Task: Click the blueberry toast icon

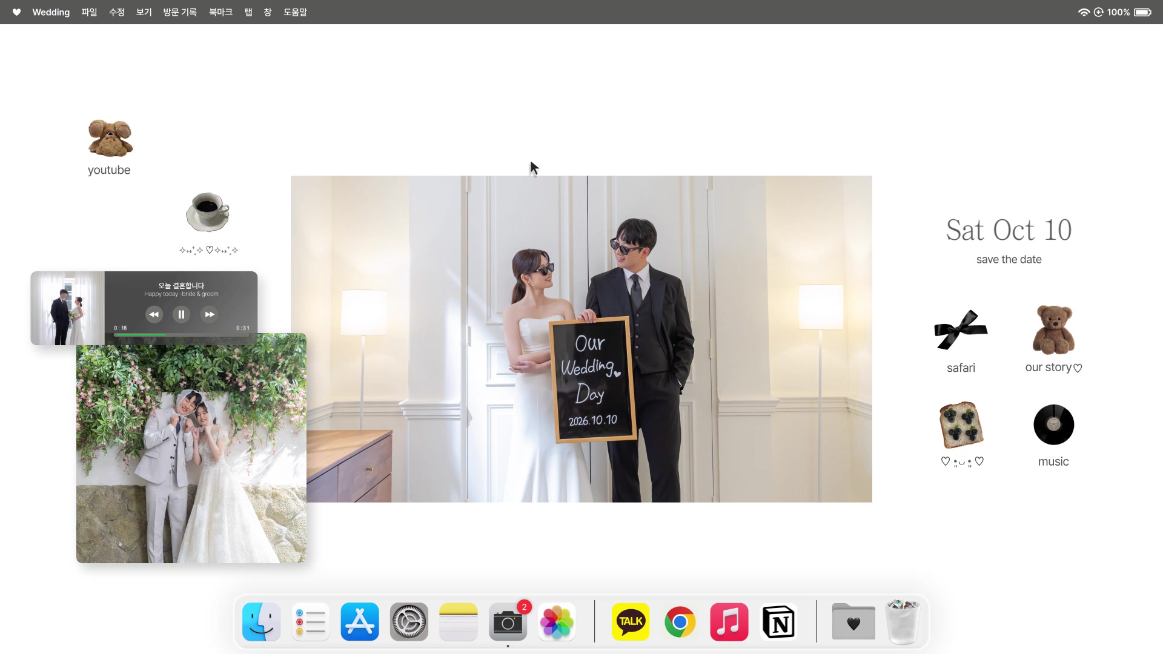Action: (961, 424)
